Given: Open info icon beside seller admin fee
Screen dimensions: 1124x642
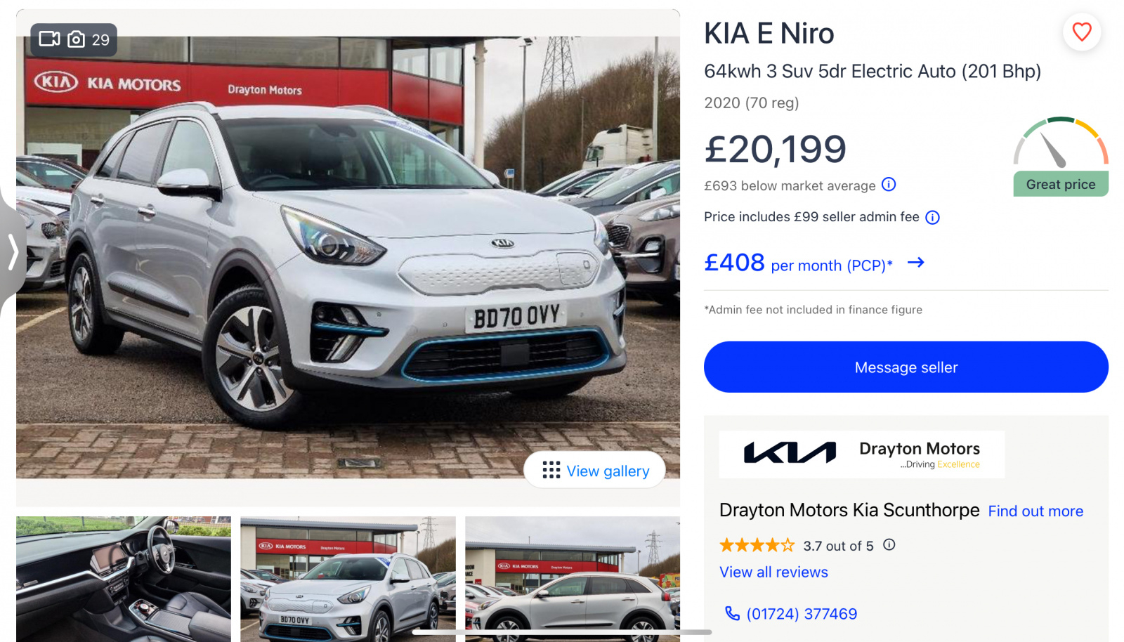Looking at the screenshot, I should pyautogui.click(x=932, y=218).
